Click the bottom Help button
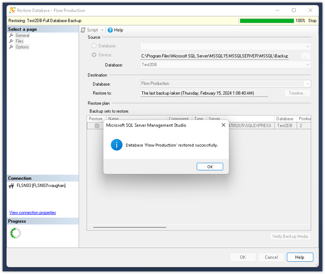325x274 pixels. click(x=300, y=257)
